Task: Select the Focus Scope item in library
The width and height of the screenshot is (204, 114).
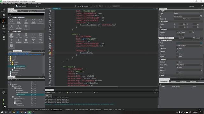Action: pyautogui.click(x=33, y=35)
